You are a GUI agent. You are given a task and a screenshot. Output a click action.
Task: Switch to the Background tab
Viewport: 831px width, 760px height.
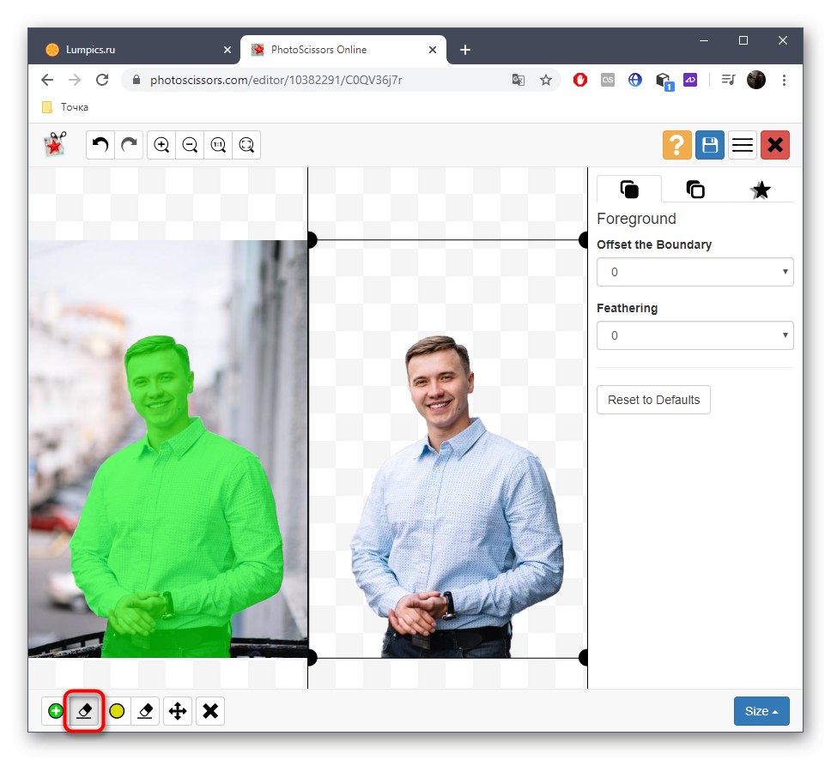(x=695, y=189)
